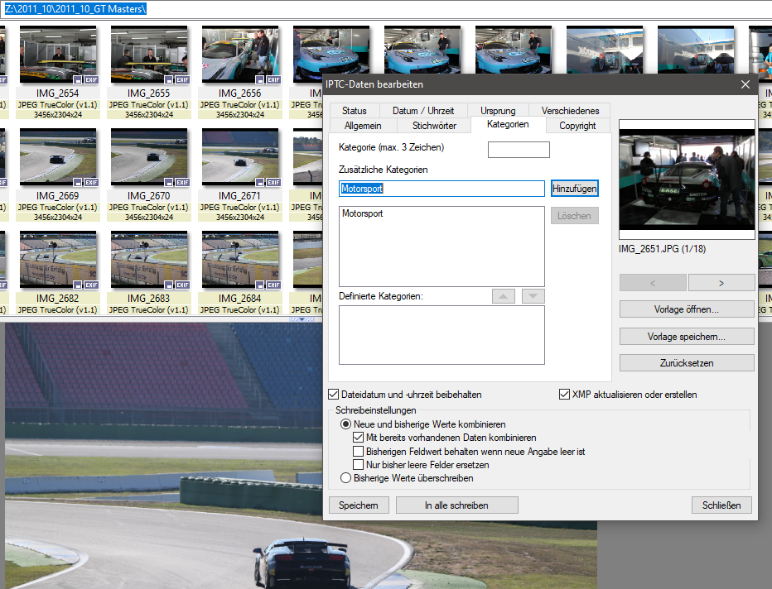Screen dimensions: 772x589
Task: Go to next image with > button
Action: pos(721,282)
